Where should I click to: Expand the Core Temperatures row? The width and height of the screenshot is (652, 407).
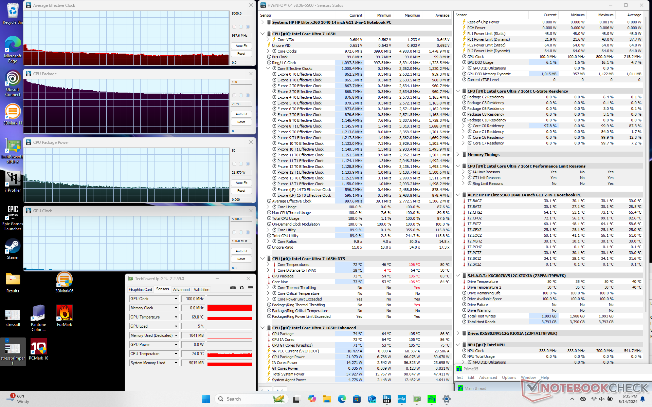268,265
